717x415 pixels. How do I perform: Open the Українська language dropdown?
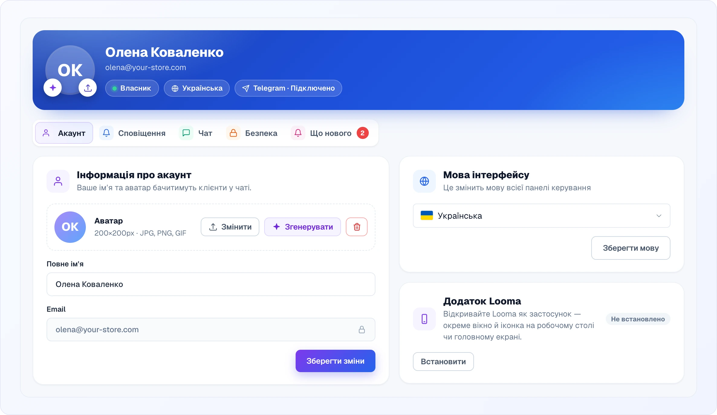(x=541, y=216)
